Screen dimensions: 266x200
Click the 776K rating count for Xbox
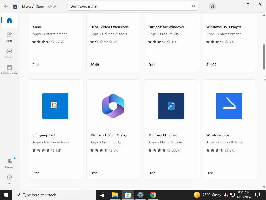[60, 42]
